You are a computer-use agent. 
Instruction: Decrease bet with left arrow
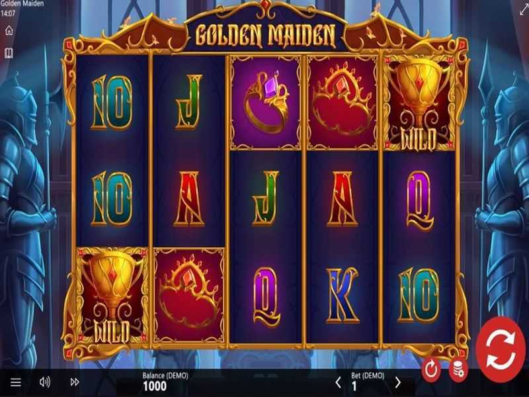tap(338, 382)
